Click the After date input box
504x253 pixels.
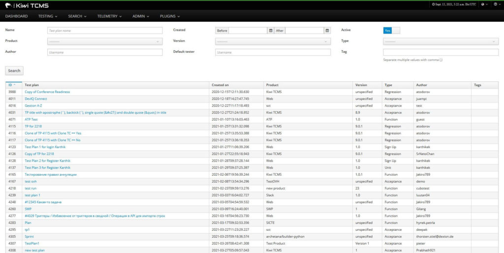pos(304,31)
